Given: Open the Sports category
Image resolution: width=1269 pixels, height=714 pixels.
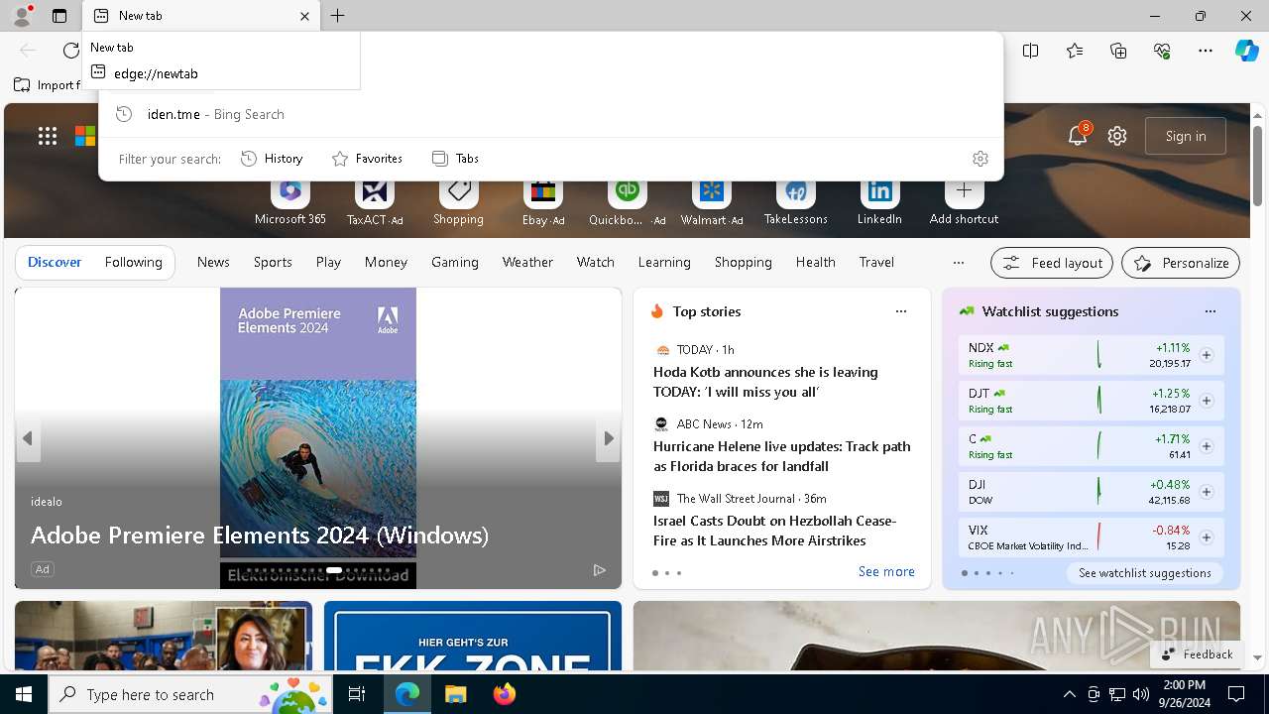Looking at the screenshot, I should tap(273, 262).
